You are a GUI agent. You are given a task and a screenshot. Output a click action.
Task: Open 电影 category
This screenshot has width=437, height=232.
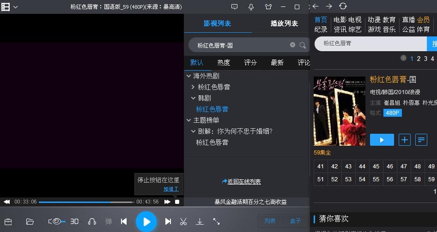point(340,20)
